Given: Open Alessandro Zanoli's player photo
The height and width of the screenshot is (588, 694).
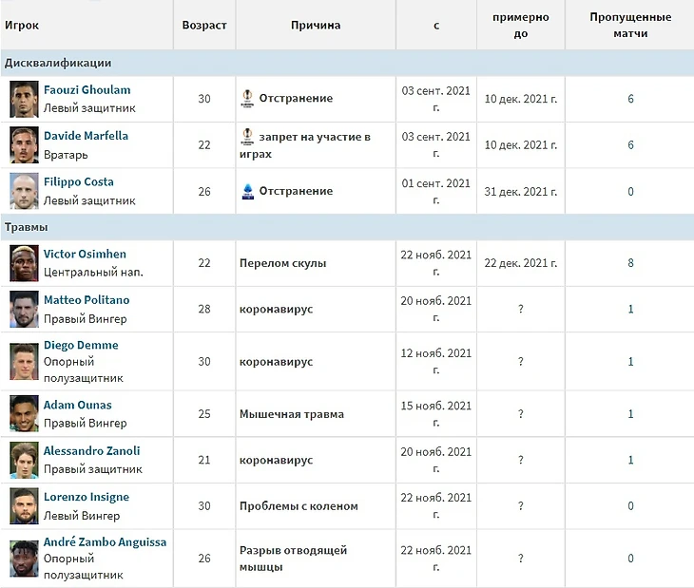Looking at the screenshot, I should (x=24, y=460).
